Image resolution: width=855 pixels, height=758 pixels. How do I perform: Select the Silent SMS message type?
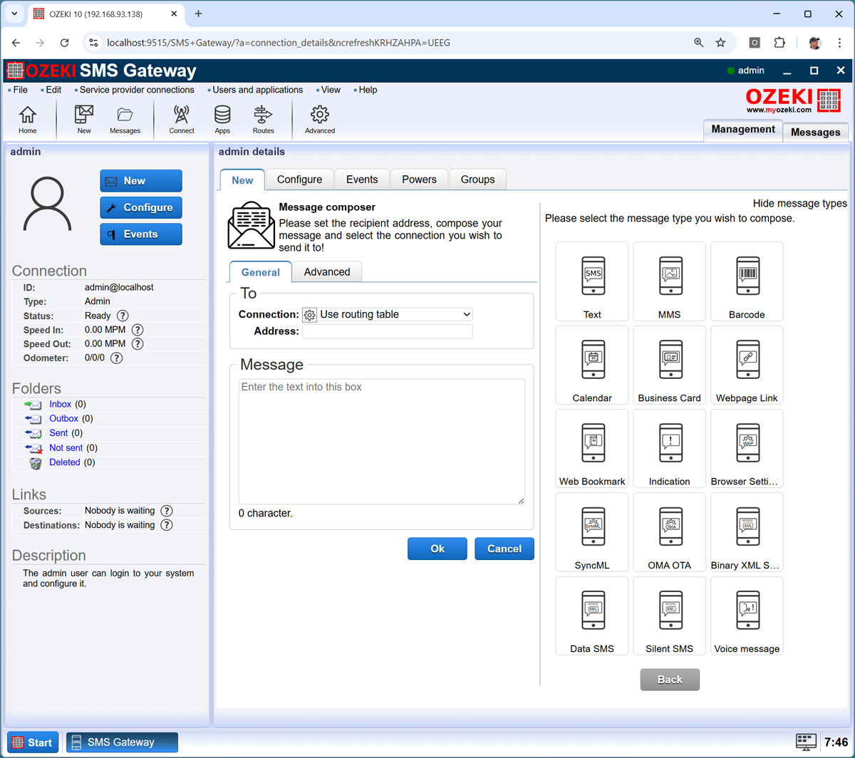pyautogui.click(x=669, y=616)
